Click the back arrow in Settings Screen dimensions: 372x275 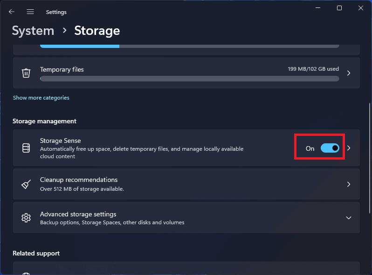click(x=12, y=12)
